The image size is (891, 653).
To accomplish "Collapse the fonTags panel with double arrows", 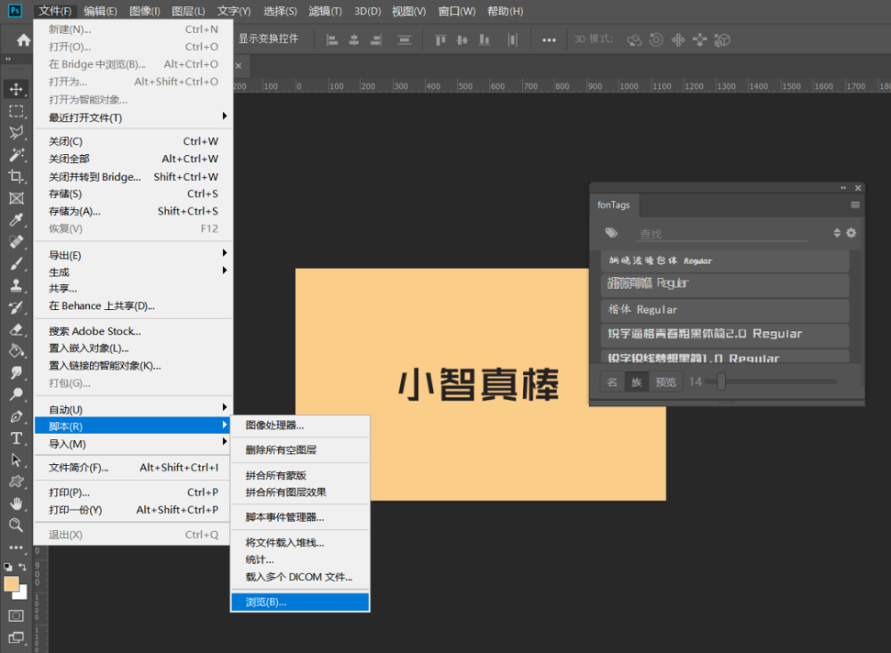I will click(843, 188).
